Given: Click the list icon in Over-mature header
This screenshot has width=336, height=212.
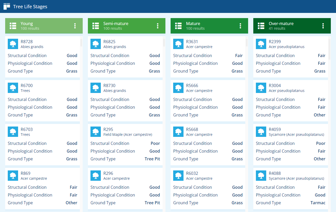Looking at the screenshot, I should [x=261, y=26].
